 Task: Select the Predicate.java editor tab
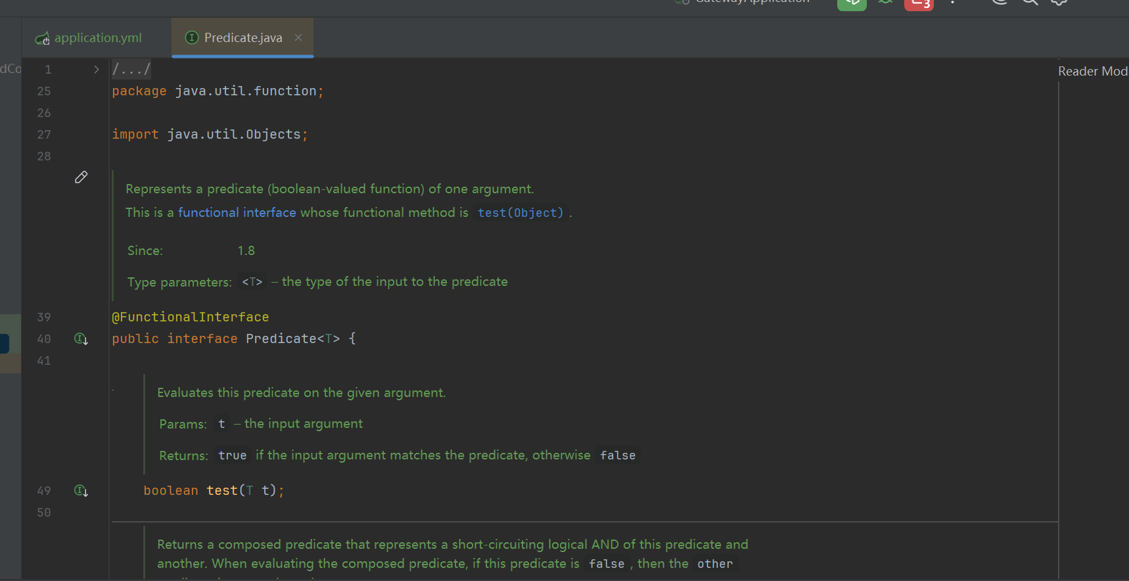click(x=242, y=38)
